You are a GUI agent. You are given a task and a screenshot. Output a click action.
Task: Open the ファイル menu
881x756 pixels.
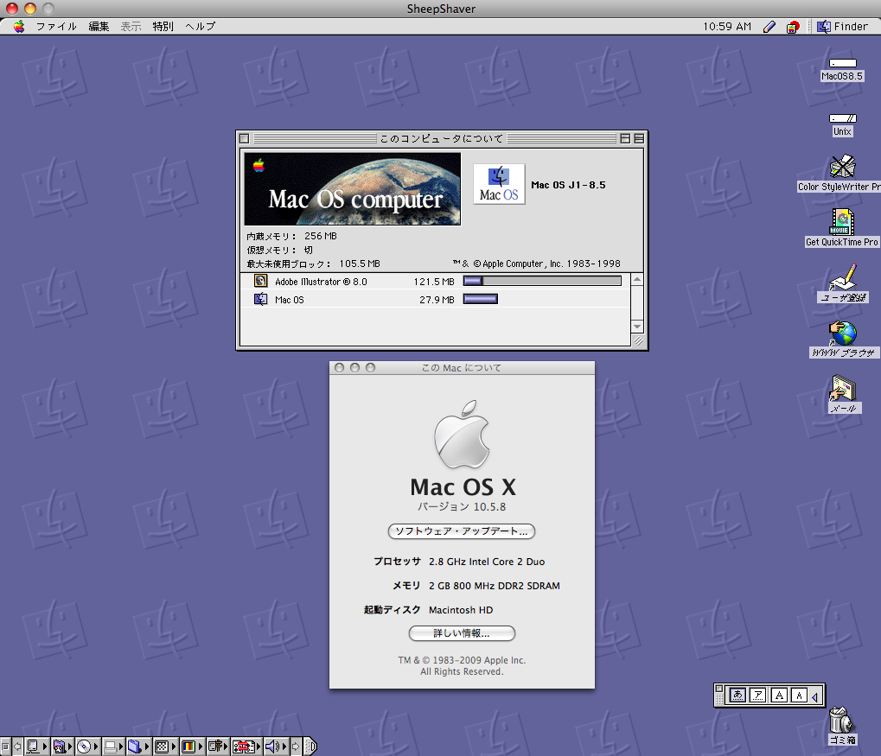pyautogui.click(x=56, y=27)
